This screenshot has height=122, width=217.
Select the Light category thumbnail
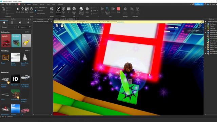[26, 41]
